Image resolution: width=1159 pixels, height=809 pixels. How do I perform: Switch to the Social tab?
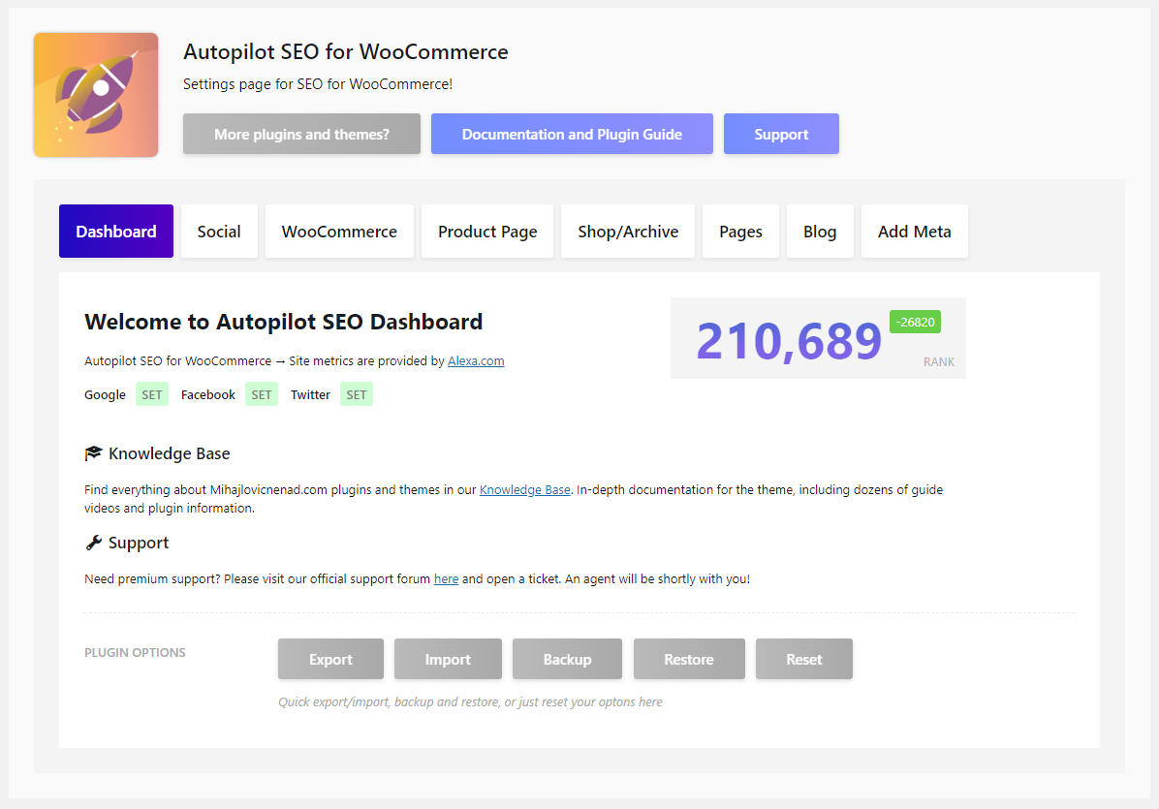(x=219, y=231)
